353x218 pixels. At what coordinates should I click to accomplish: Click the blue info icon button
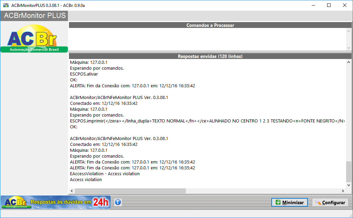[x=118, y=202]
